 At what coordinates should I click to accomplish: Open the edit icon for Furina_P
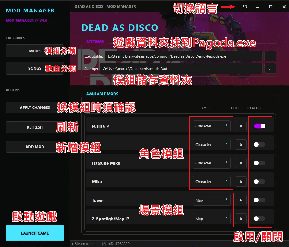click(241, 126)
